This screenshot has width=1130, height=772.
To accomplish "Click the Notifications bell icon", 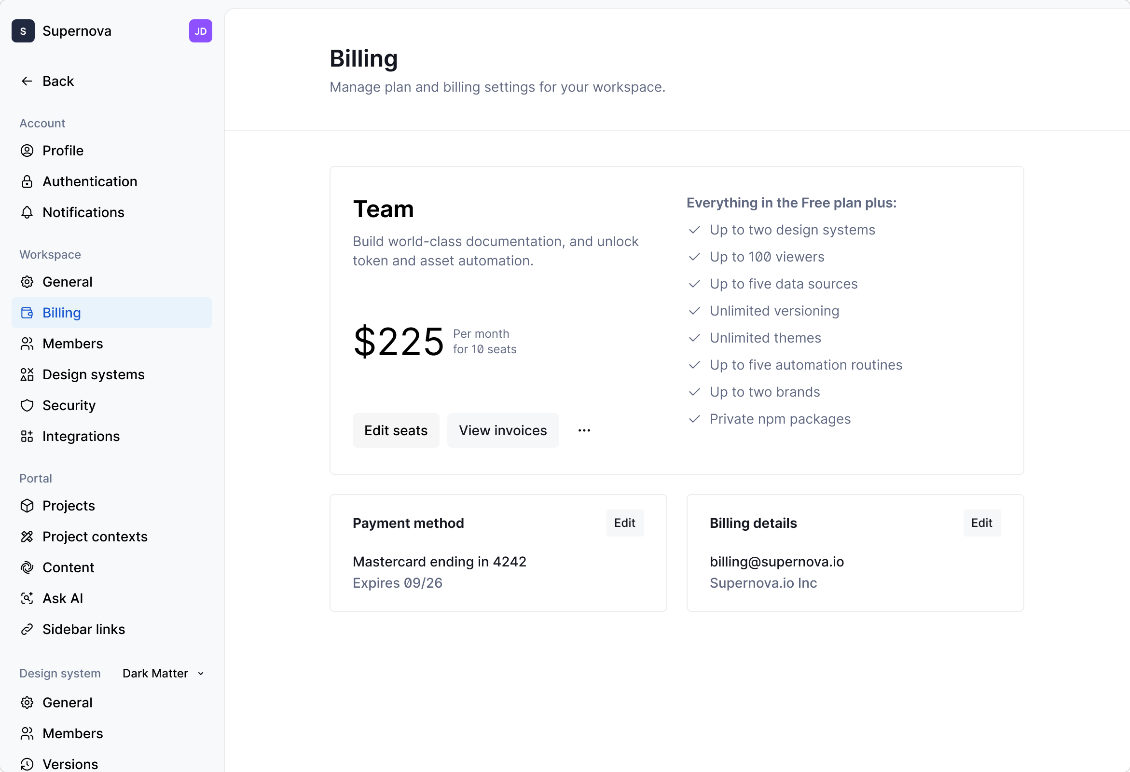I will [x=27, y=212].
